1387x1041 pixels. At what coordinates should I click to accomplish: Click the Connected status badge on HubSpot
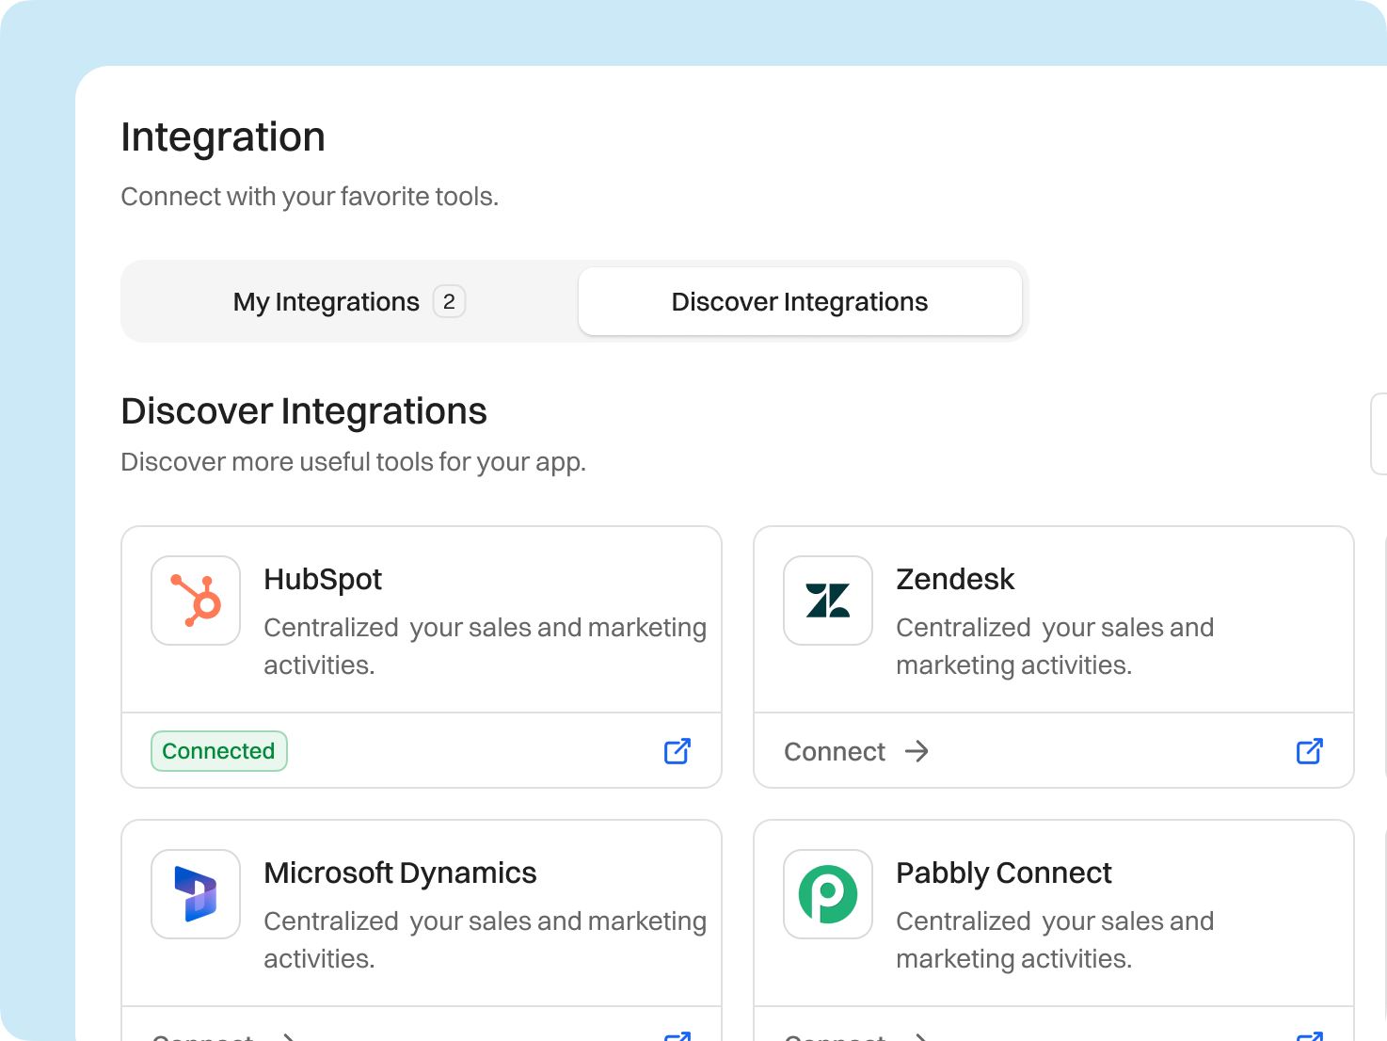218,751
